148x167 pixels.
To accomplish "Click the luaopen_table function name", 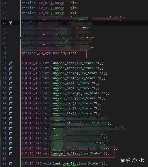I will 64,78.
